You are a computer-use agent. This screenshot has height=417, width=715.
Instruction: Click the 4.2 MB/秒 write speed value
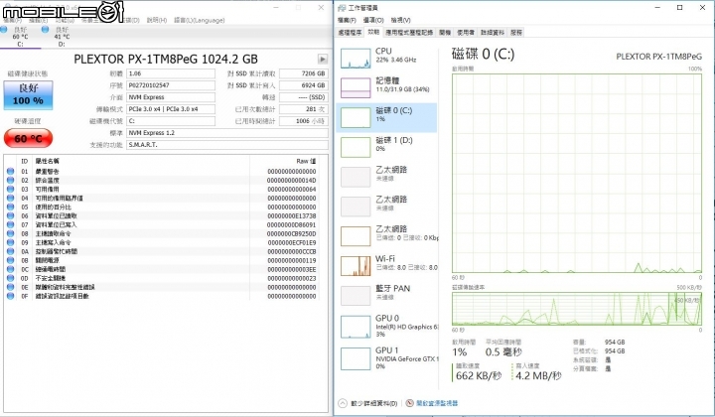538,376
